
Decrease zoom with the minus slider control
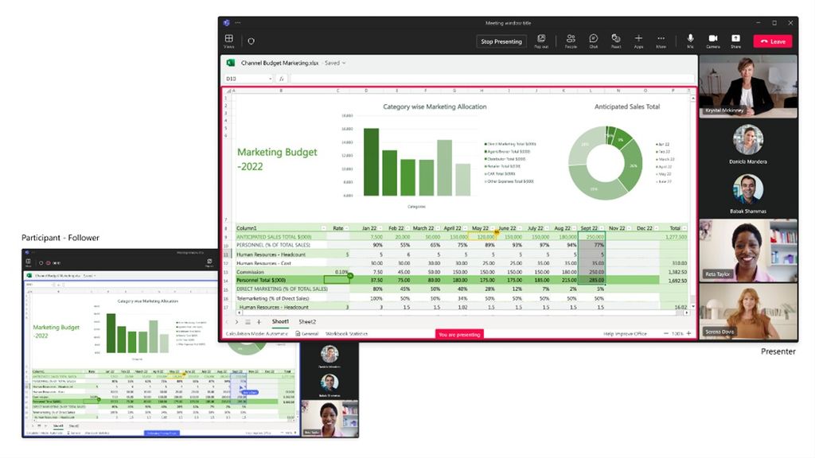[666, 333]
